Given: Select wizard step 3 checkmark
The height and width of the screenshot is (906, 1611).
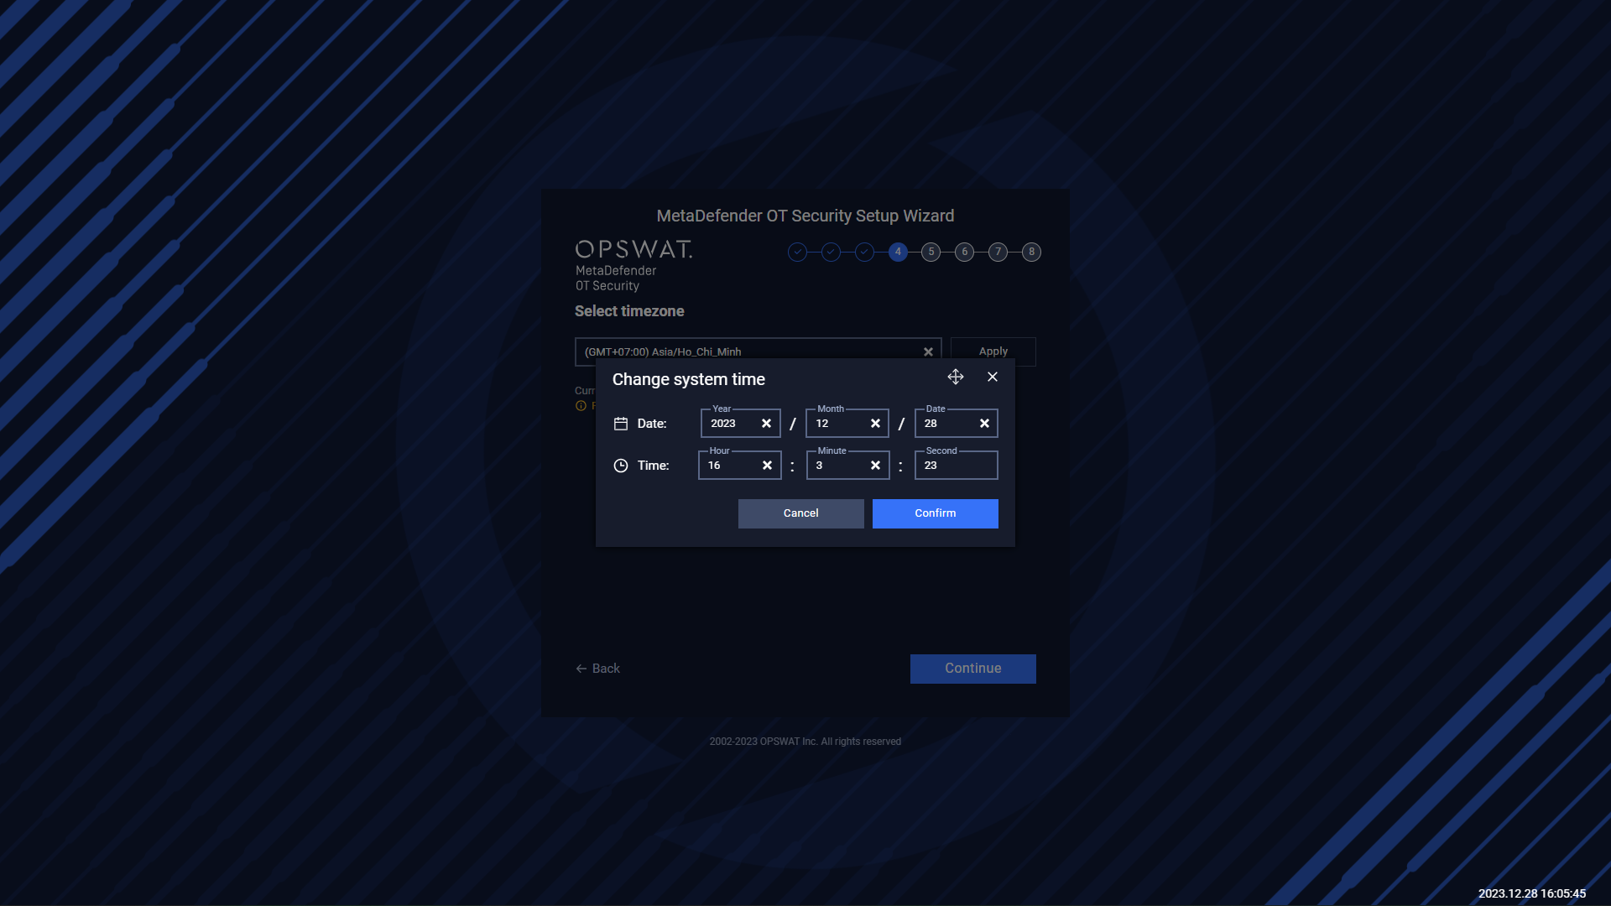Looking at the screenshot, I should pyautogui.click(x=864, y=252).
